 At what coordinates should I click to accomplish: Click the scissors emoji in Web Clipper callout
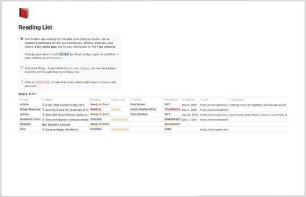22,68
